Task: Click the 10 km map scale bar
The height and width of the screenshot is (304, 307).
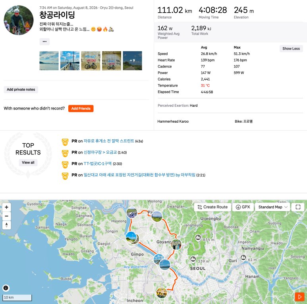Action: coord(17,298)
